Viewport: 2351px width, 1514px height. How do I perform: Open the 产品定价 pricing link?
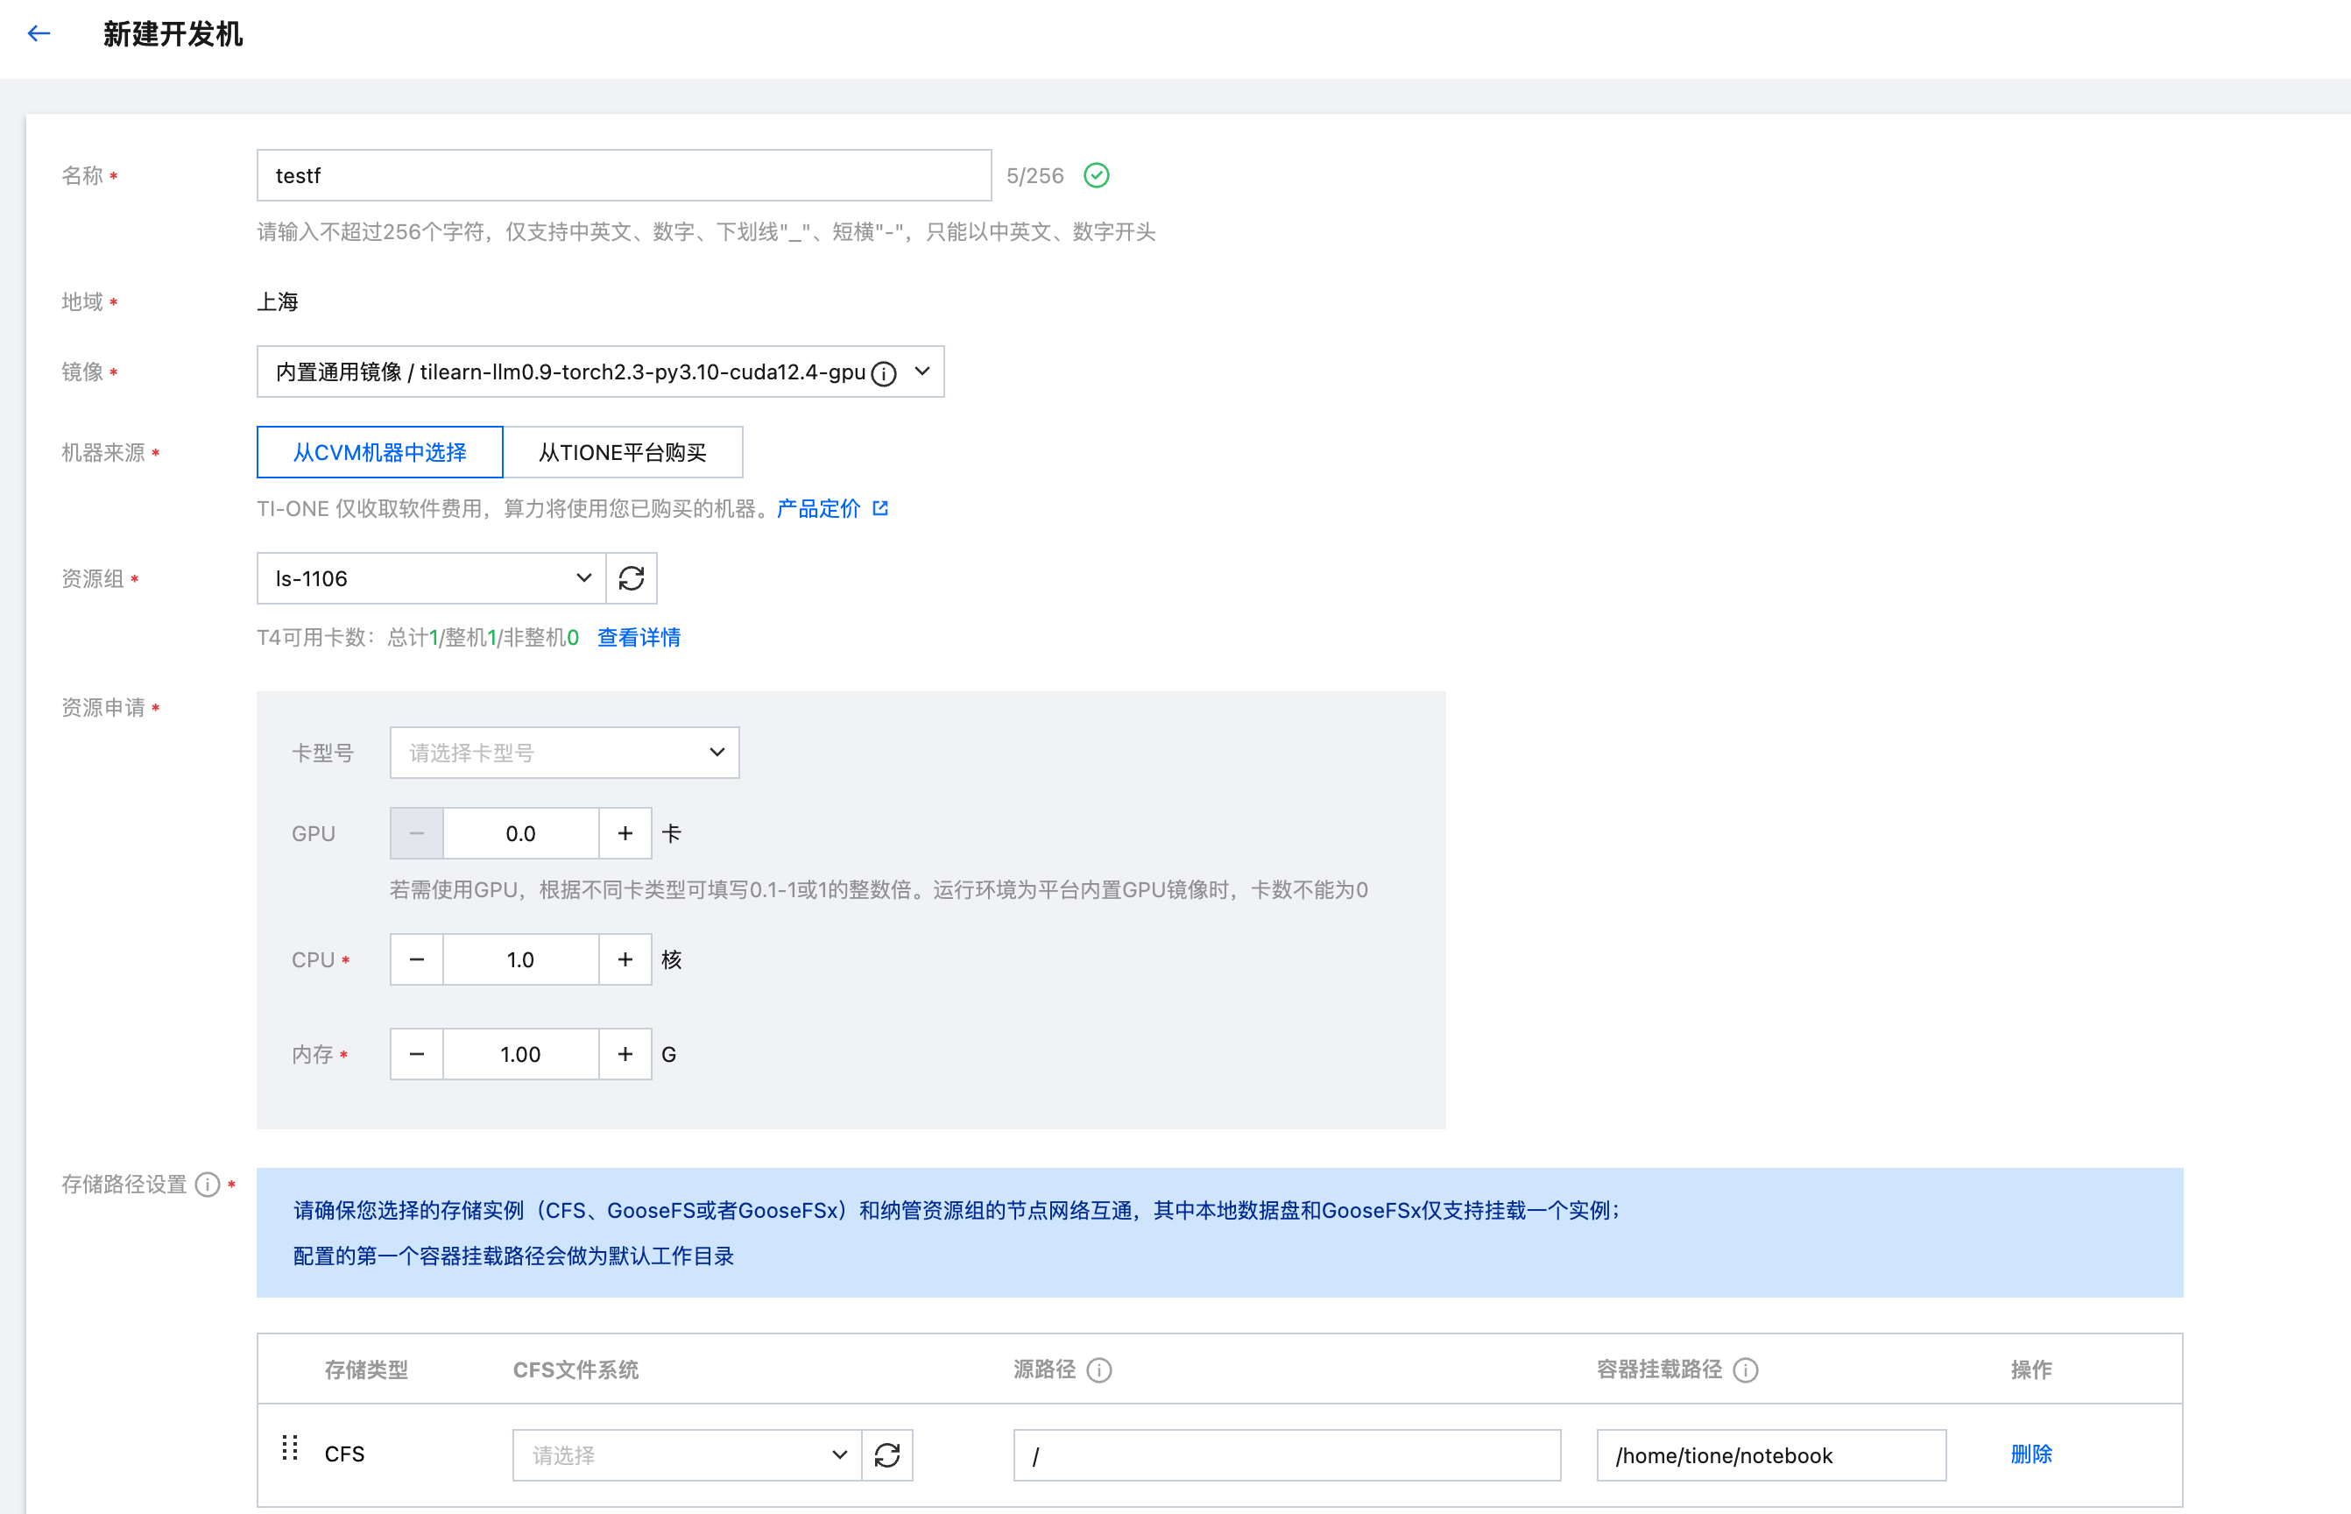pos(819,508)
